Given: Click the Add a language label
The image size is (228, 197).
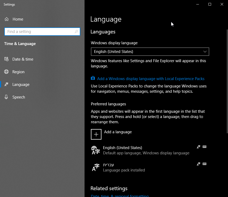Looking at the screenshot, I should 118,132.
